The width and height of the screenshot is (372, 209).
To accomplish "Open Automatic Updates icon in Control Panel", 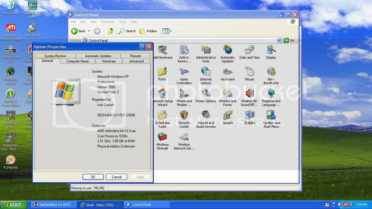I will (x=227, y=54).
